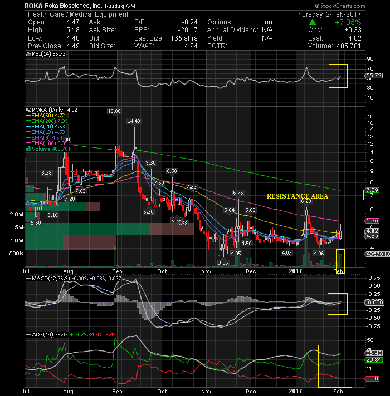
Task: Click the EMA(13) 4.53 legend entry
Action: click(46, 132)
